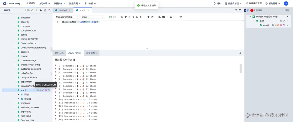This screenshot has width=293, height=122.
Task: Open 数据保护管理
Action: 254,3
